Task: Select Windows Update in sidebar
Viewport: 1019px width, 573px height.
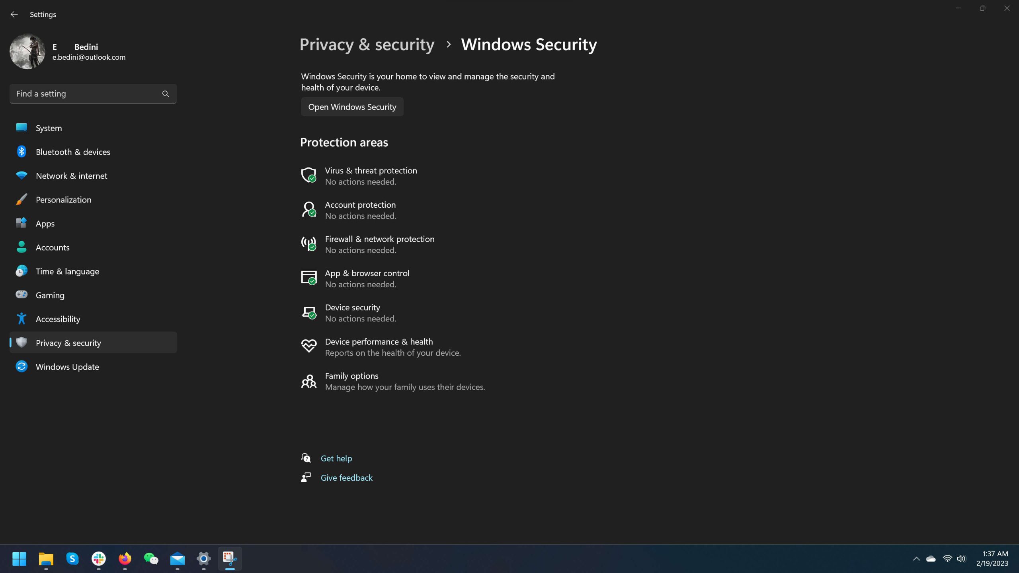Action: (x=93, y=366)
